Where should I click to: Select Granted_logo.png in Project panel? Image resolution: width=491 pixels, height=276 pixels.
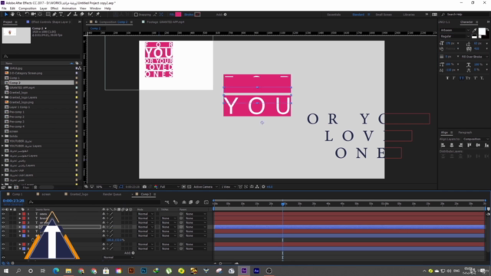click(x=21, y=102)
